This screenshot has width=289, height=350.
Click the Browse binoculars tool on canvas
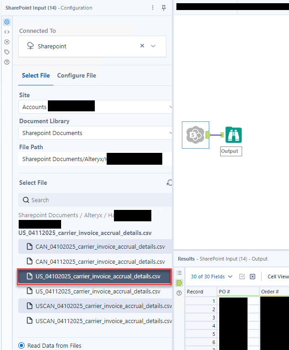(x=233, y=135)
